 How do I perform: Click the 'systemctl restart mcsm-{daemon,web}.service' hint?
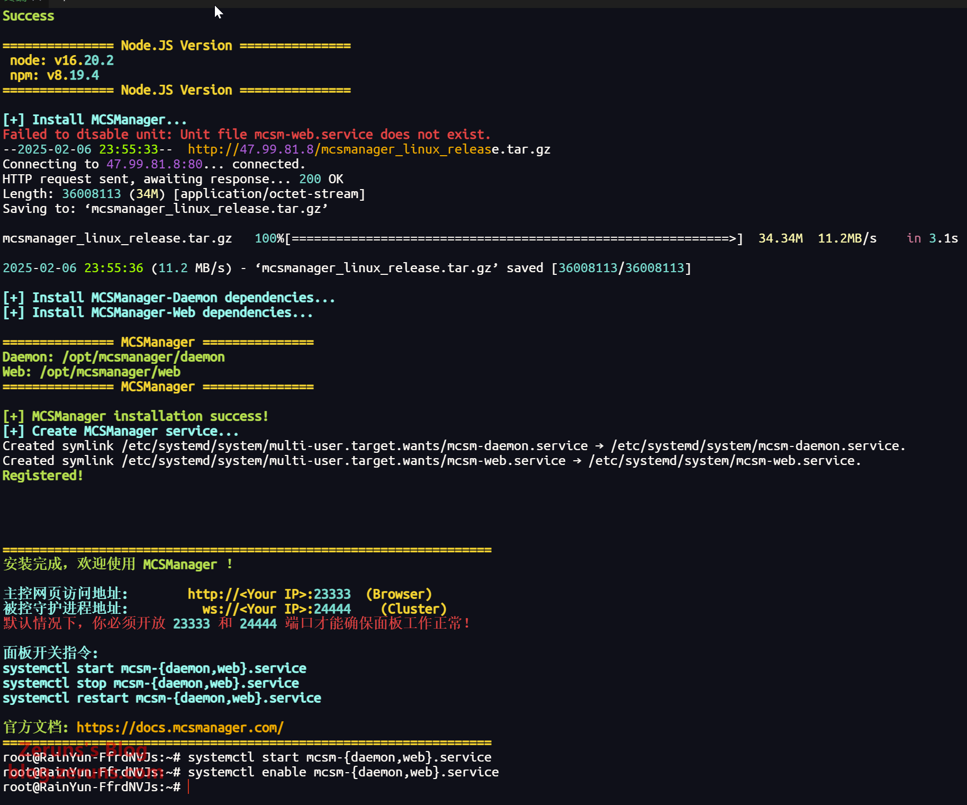(162, 698)
